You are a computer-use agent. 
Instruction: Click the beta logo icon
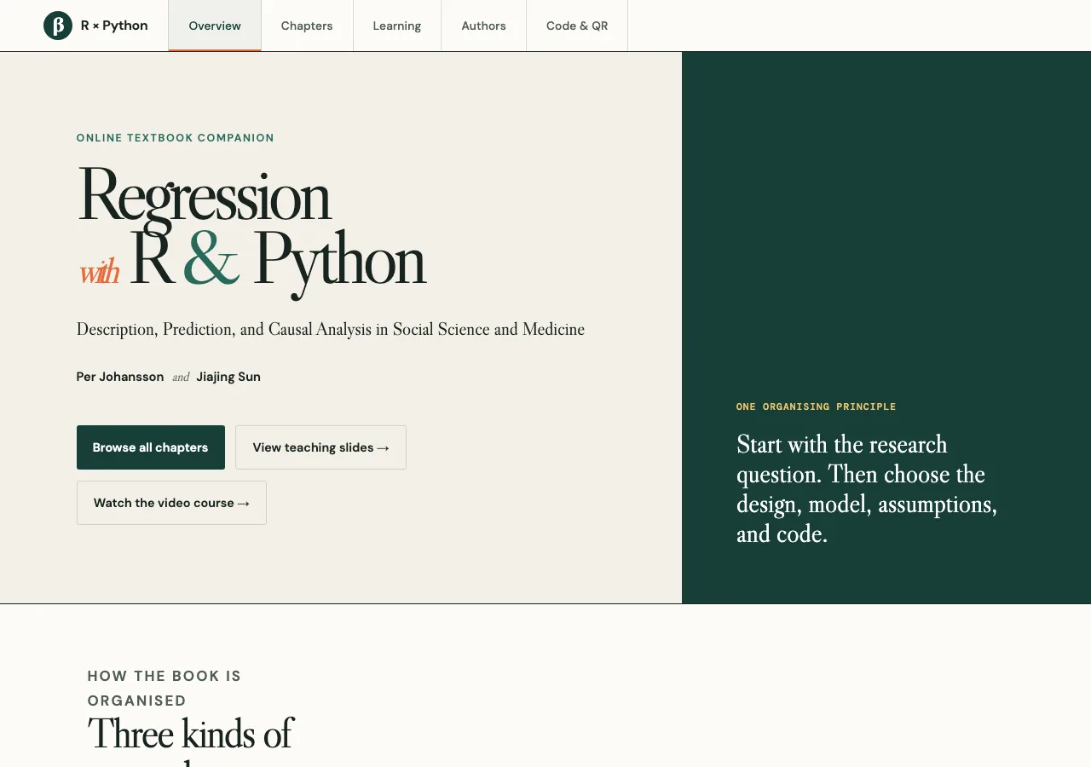point(58,26)
